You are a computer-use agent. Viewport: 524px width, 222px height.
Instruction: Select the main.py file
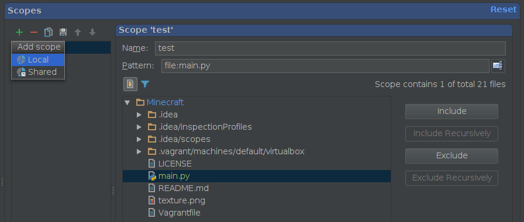pyautogui.click(x=257, y=176)
